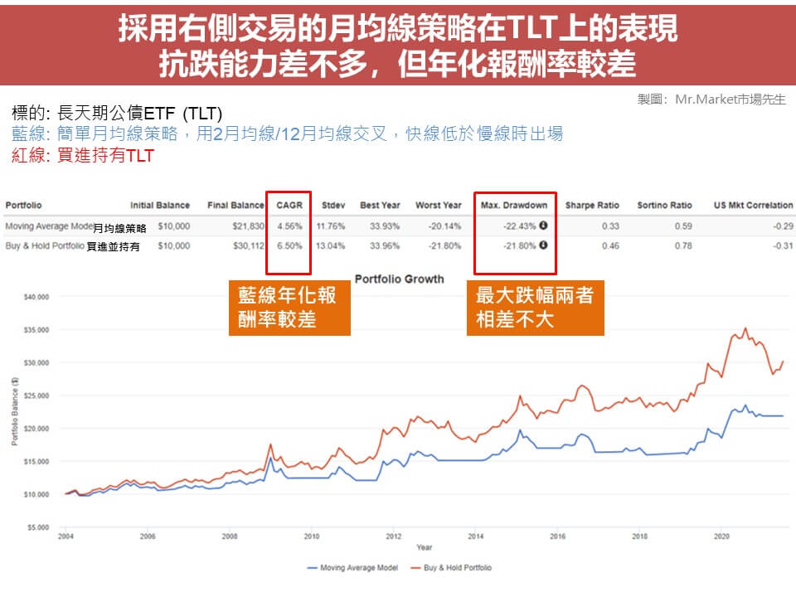Click the Mr.Market市場先生 credit text

tap(711, 99)
